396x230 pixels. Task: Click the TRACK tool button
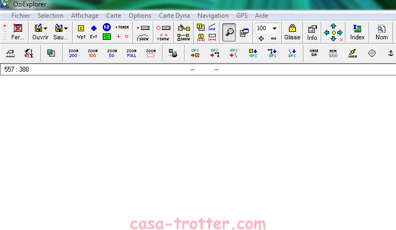tap(122, 27)
